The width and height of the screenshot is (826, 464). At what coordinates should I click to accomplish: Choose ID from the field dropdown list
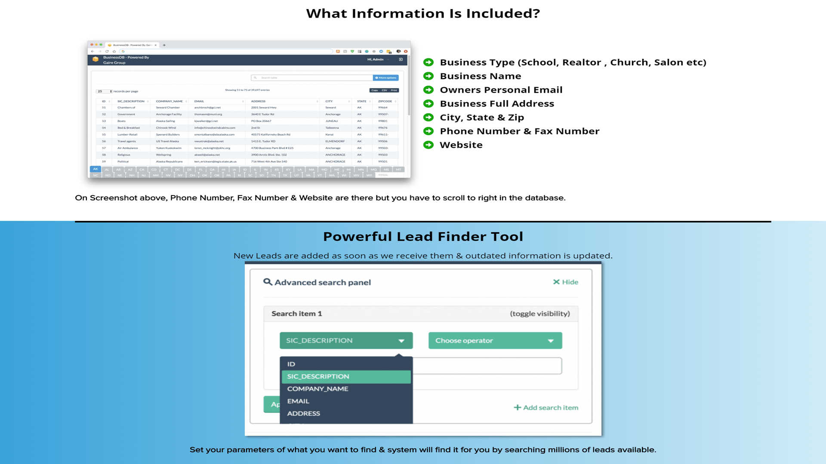tap(346, 364)
